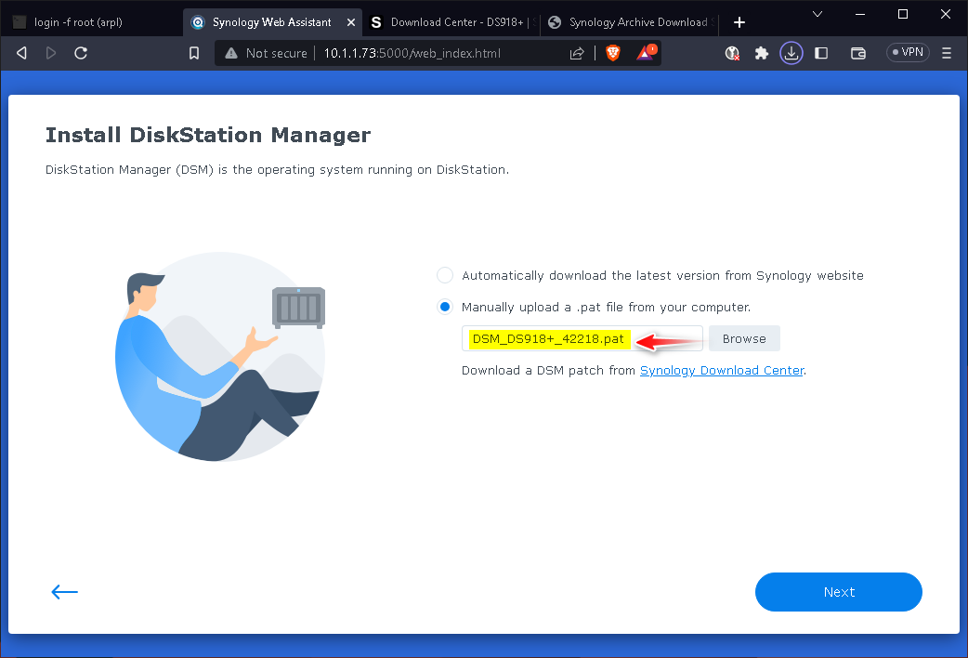The width and height of the screenshot is (968, 658).
Task: Click the .pat file path input field
Action: click(x=582, y=339)
